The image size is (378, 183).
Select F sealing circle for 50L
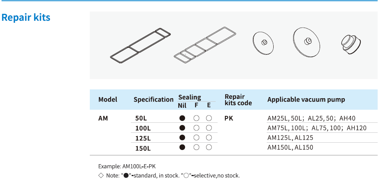click(196, 118)
